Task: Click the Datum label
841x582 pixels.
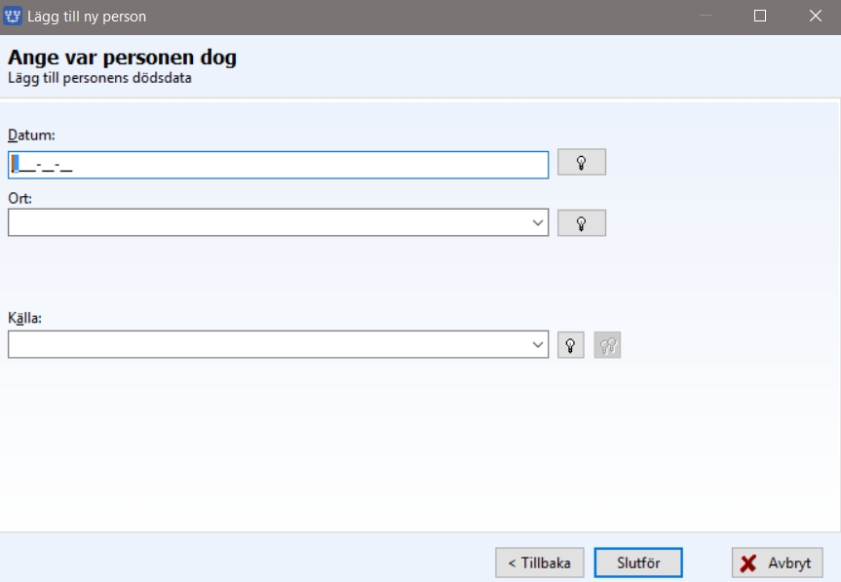Action: coord(31,136)
